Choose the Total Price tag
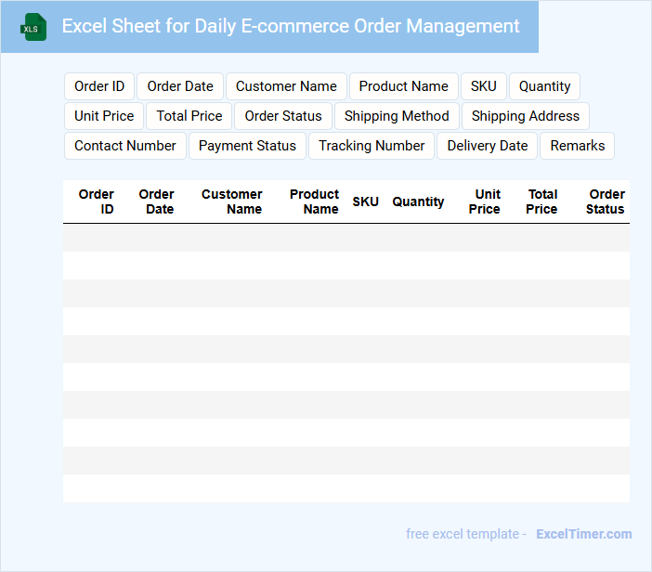 coord(189,116)
